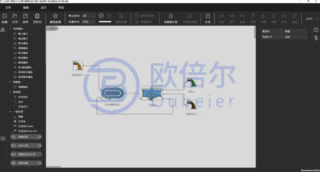Select 信号复合模块 in tree

[25, 77]
